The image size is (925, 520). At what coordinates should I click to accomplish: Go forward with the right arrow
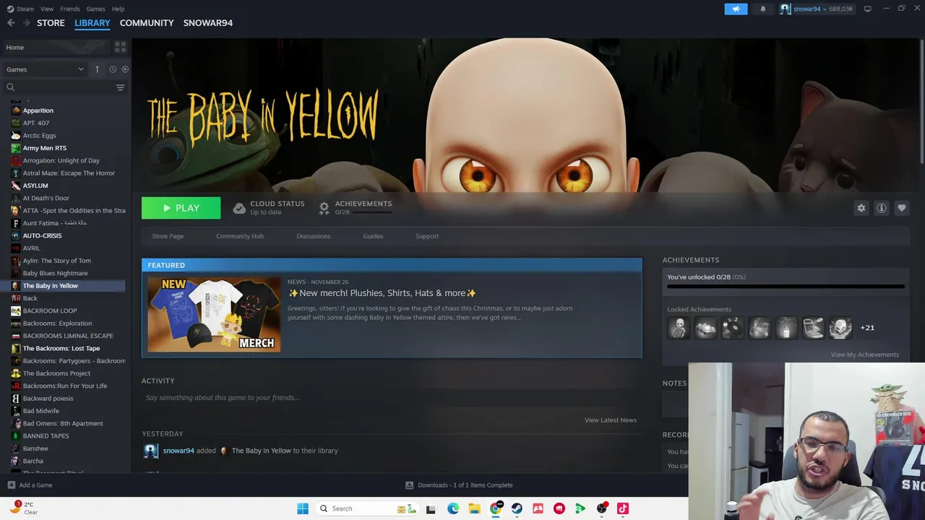(26, 23)
